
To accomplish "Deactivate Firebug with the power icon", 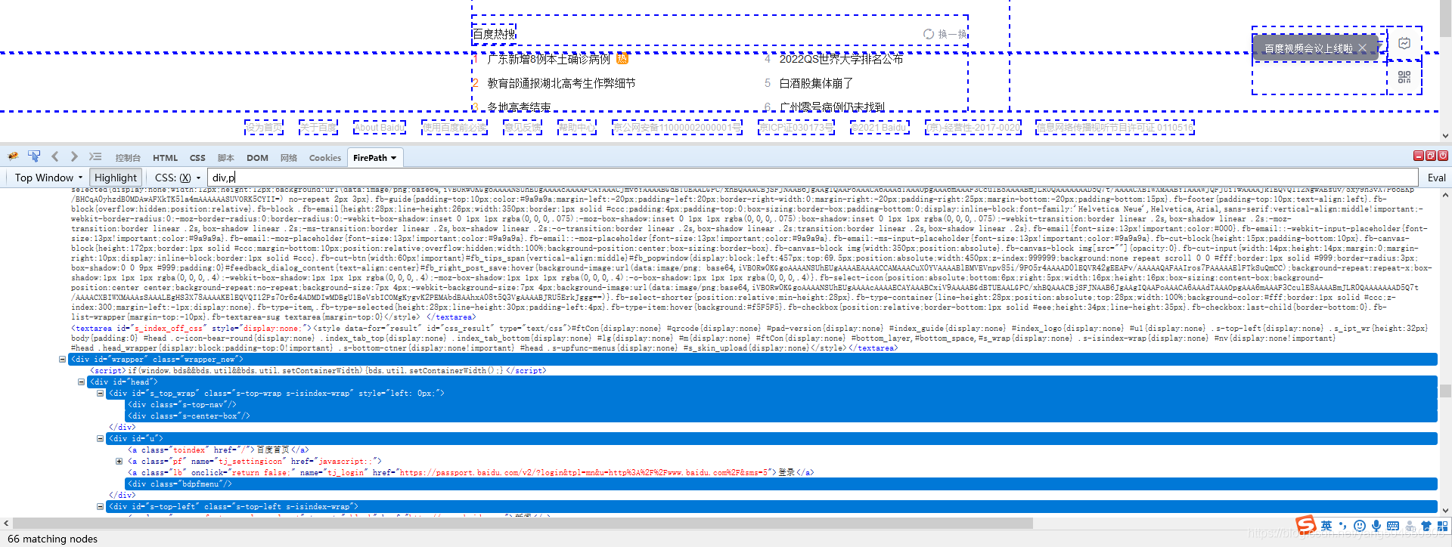I will (1443, 156).
